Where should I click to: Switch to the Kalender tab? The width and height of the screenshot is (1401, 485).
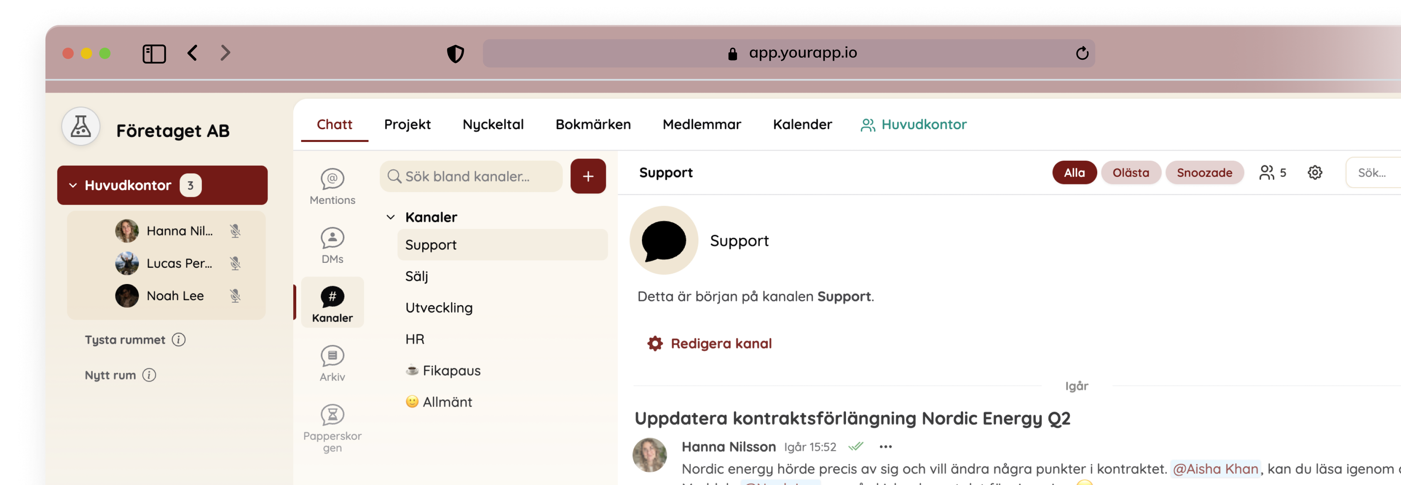coord(801,124)
